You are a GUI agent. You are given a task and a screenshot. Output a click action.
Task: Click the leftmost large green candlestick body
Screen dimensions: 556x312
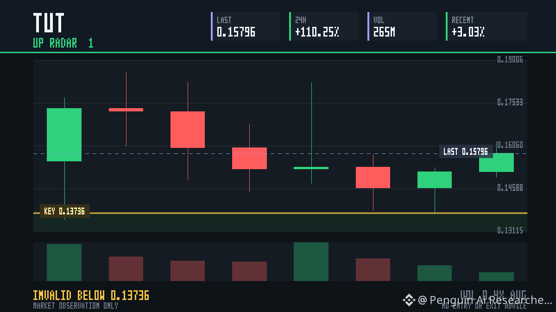click(64, 135)
